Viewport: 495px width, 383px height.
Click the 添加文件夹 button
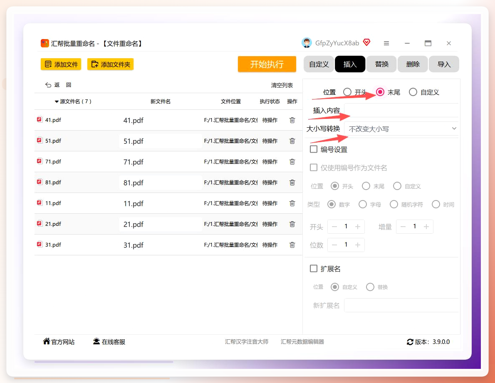111,64
